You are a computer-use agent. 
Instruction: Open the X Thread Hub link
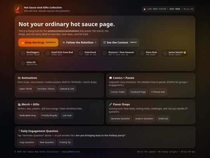(x=158, y=92)
